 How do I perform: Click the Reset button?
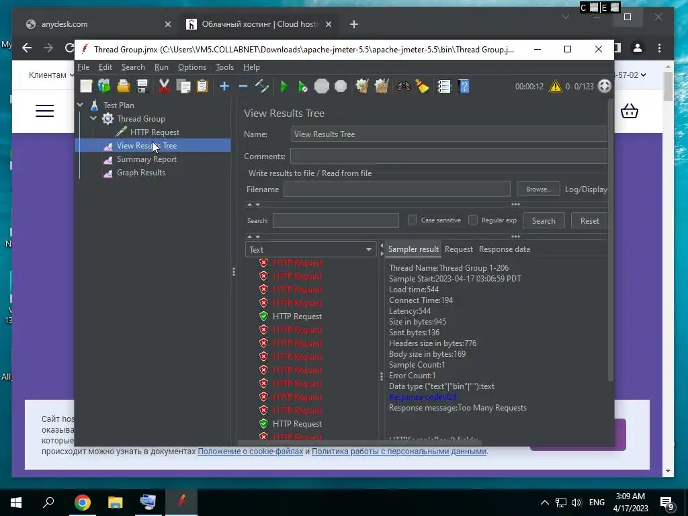coord(589,220)
